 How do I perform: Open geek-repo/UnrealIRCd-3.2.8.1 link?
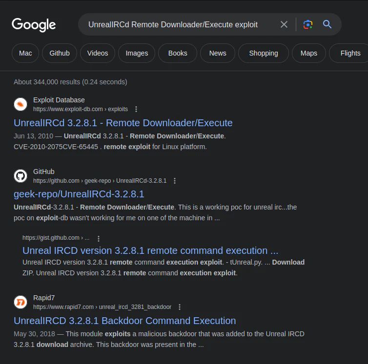pyautogui.click(x=79, y=194)
